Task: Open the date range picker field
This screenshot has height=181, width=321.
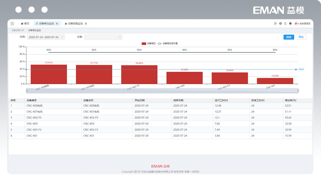Action: 44,37
